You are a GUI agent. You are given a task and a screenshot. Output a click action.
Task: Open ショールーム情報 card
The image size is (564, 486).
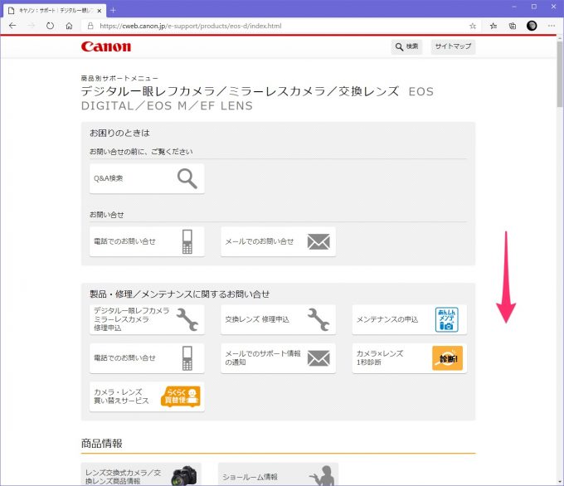point(278,474)
